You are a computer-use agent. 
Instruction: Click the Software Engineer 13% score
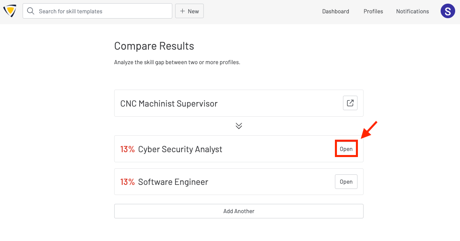pyautogui.click(x=128, y=182)
